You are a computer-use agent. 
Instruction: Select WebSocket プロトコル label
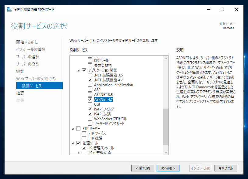coord(110,119)
